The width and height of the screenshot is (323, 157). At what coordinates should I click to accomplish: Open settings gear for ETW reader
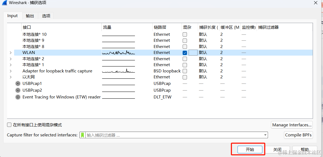click(18, 97)
